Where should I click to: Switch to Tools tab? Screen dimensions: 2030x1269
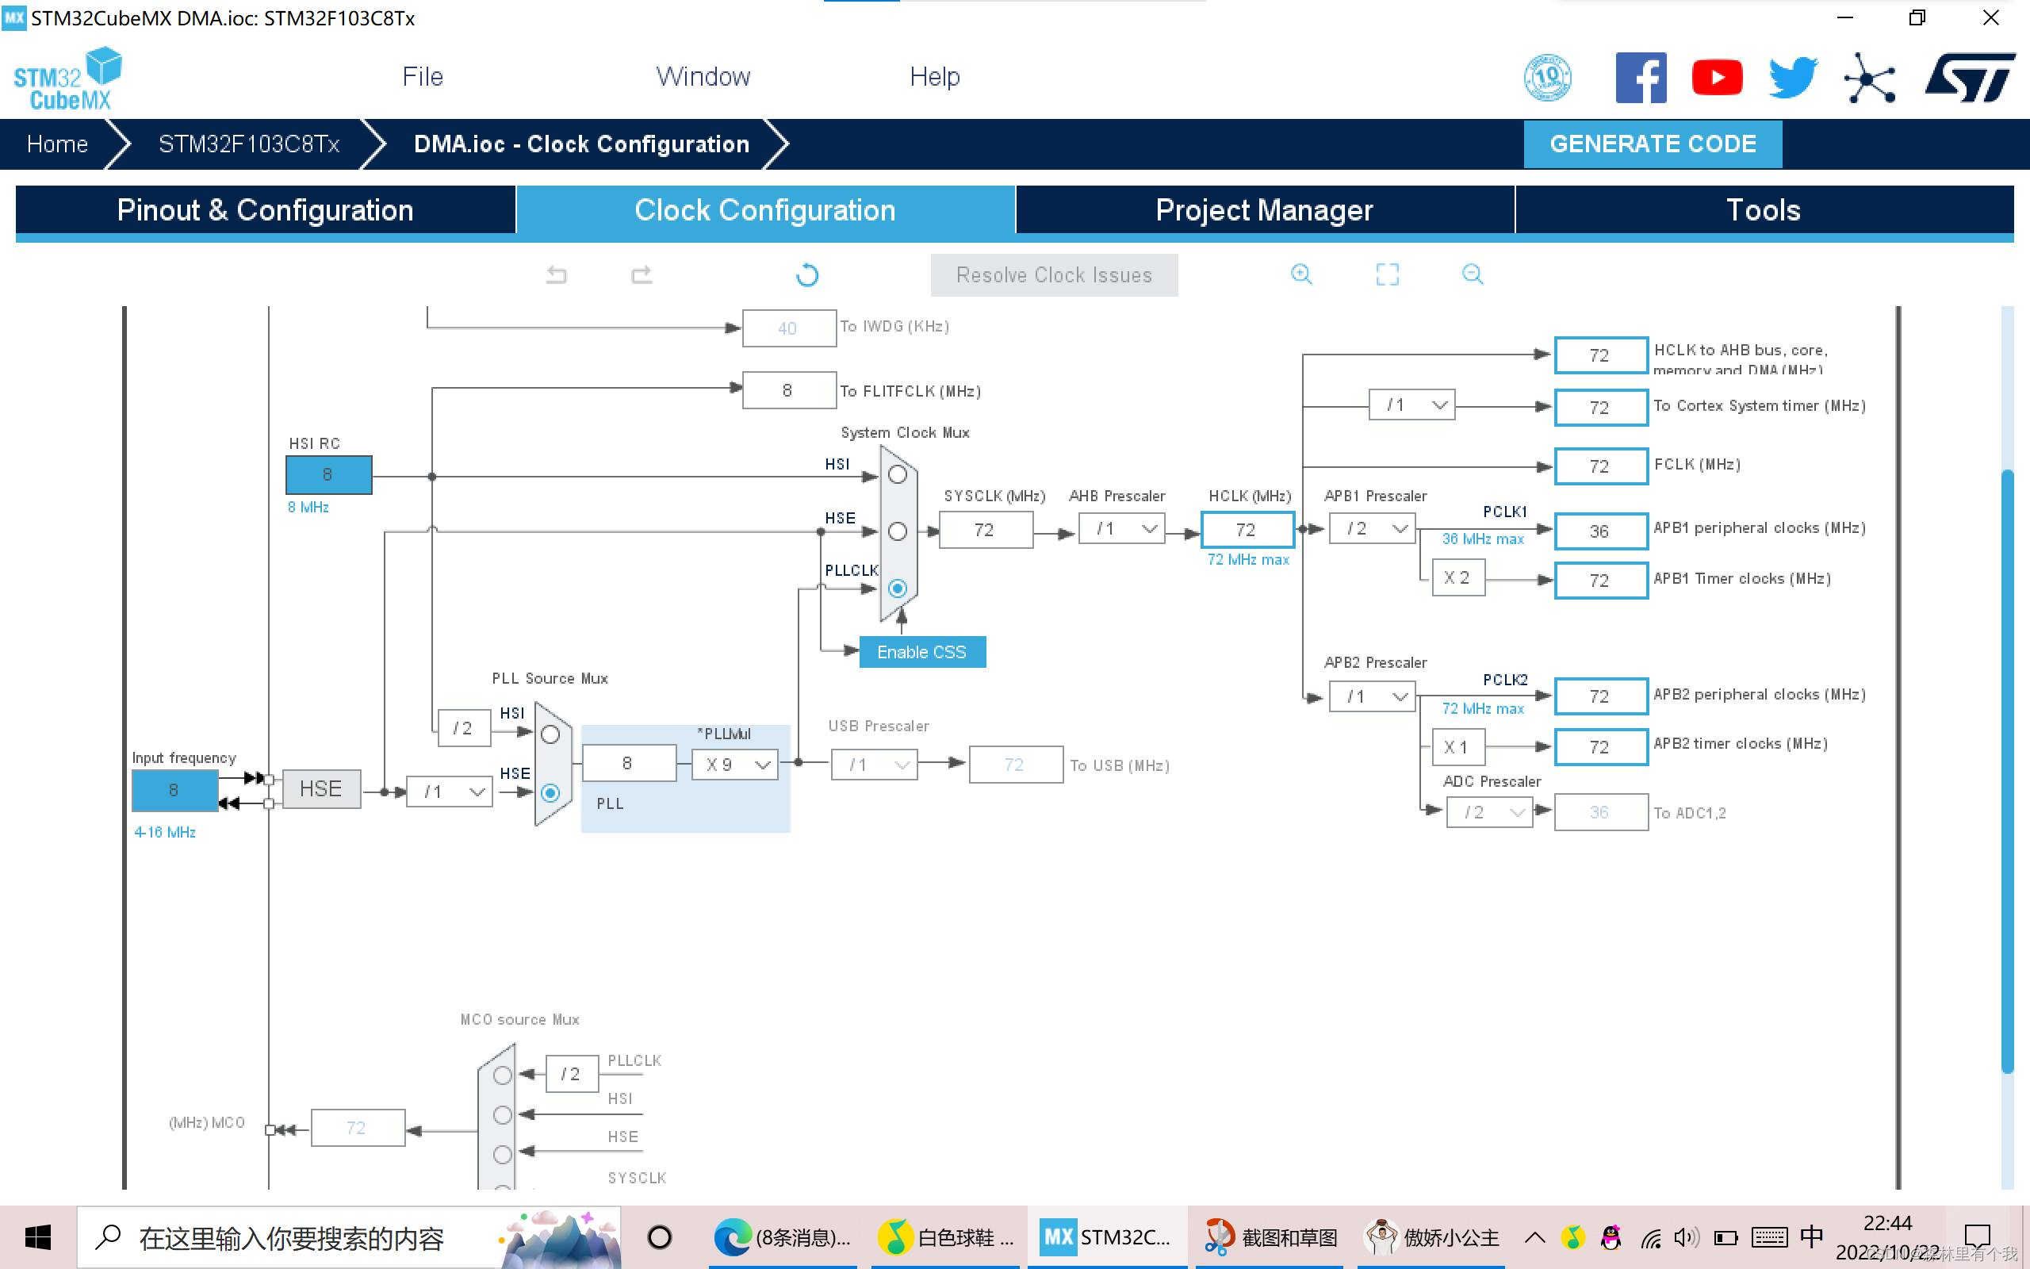click(x=1764, y=210)
